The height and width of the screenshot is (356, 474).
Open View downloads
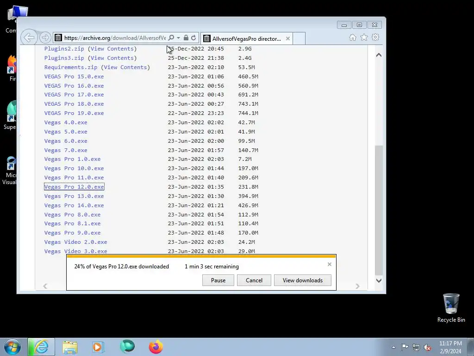(x=303, y=280)
